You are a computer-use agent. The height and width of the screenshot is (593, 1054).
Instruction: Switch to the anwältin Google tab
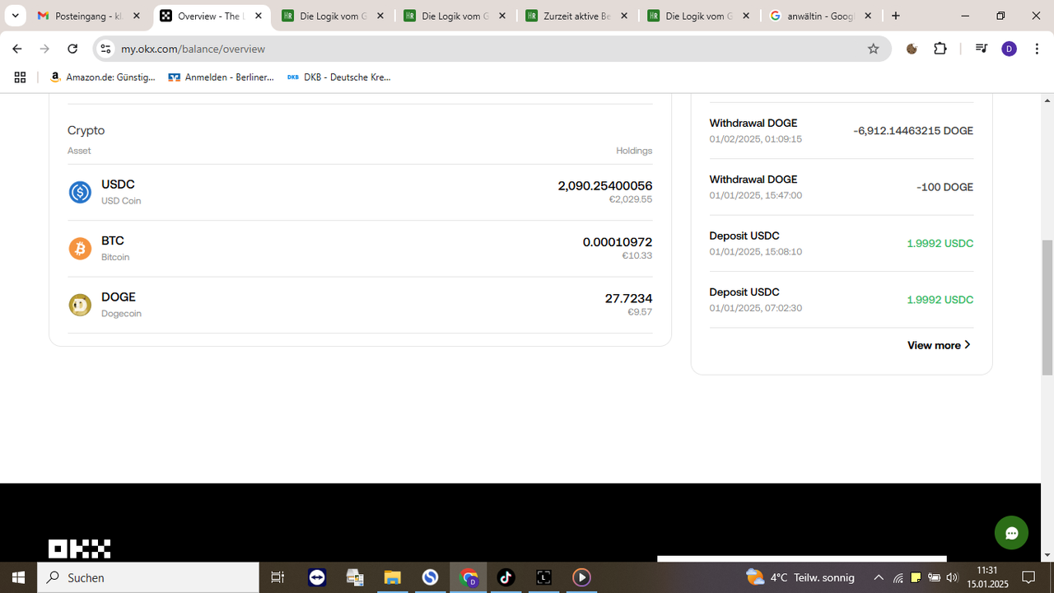click(x=820, y=16)
